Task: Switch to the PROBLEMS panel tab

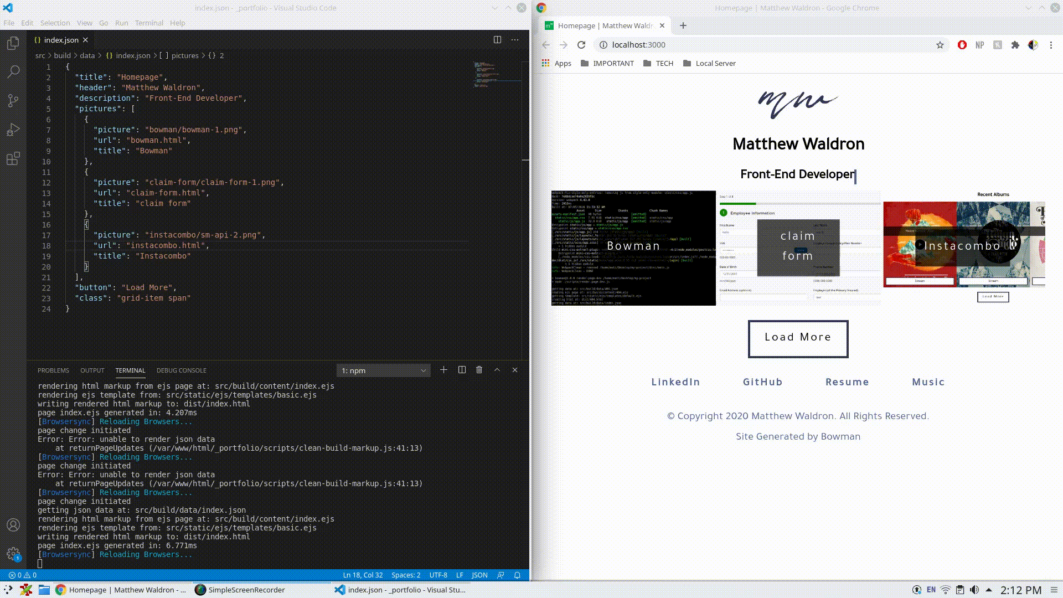Action: pos(53,370)
